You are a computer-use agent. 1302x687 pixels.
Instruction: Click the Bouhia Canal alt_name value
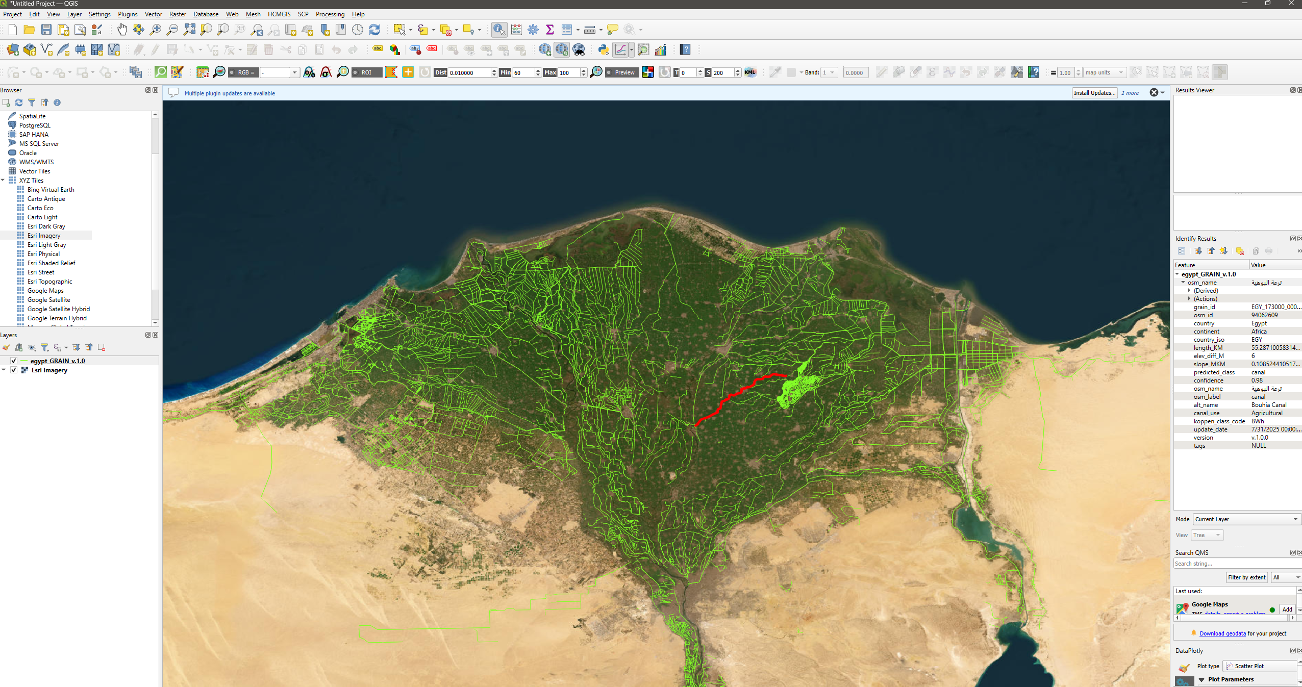click(x=1269, y=405)
